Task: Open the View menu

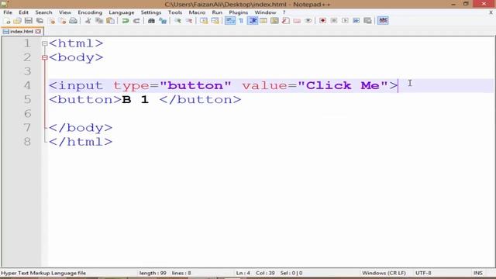Action: point(65,12)
